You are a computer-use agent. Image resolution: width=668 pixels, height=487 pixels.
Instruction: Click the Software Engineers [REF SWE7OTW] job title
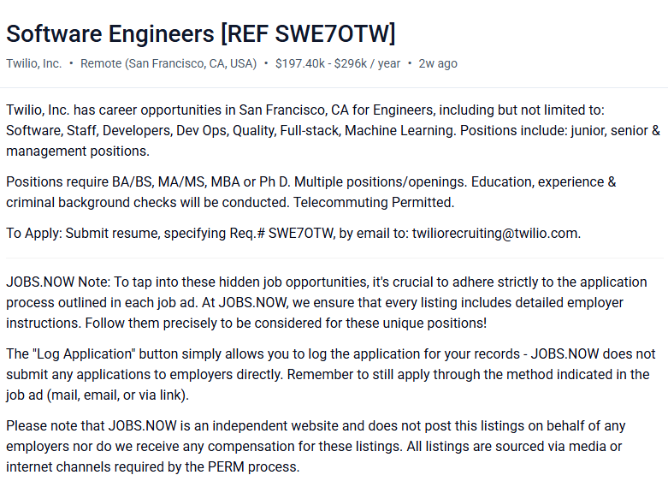coord(201,33)
